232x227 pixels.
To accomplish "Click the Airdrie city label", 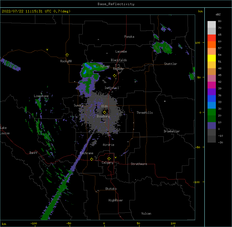I will 109,145.
